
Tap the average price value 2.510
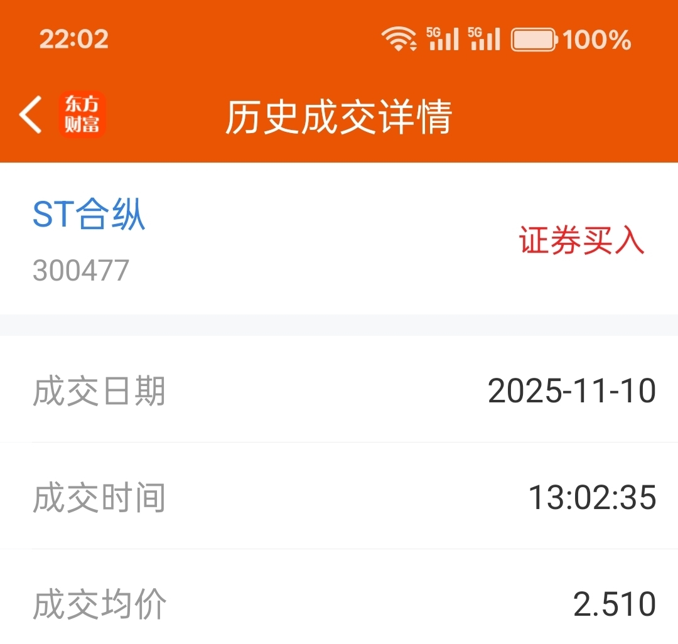615,604
